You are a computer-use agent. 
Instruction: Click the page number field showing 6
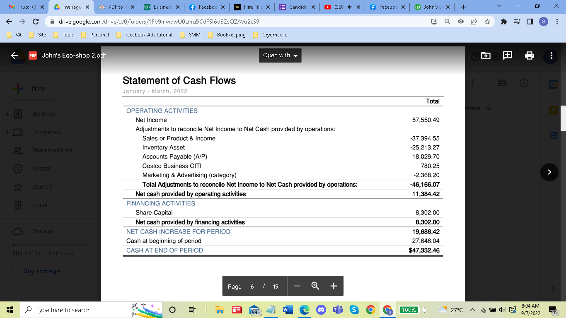[252, 287]
